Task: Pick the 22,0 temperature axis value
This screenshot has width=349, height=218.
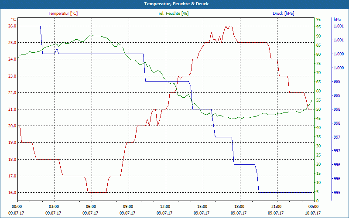Action: (12, 92)
